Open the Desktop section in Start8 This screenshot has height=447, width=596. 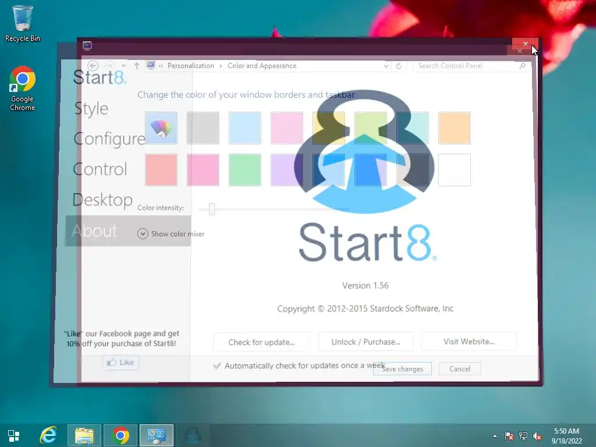coord(102,200)
